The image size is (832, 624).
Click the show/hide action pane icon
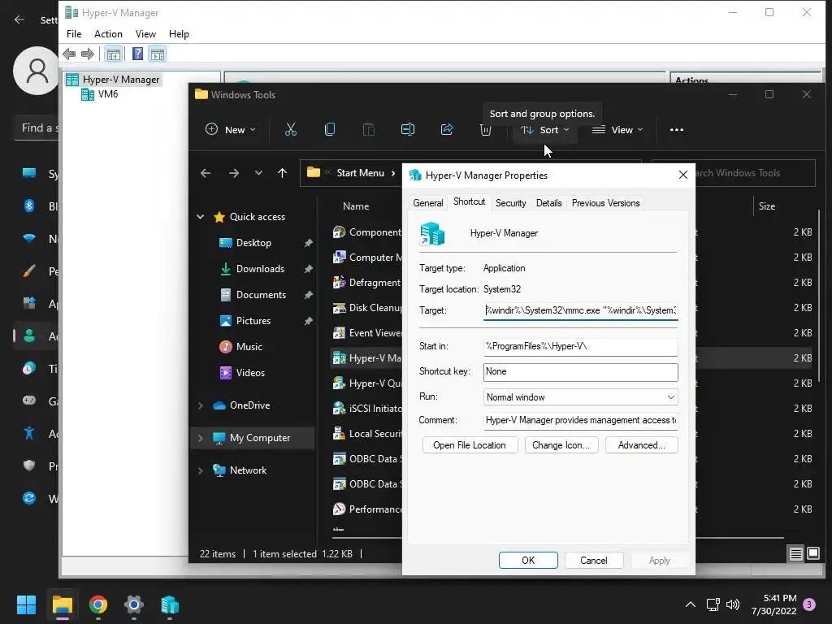tap(157, 54)
